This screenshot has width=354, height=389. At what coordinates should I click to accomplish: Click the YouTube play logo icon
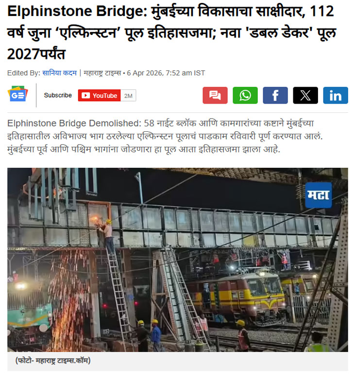(x=86, y=95)
